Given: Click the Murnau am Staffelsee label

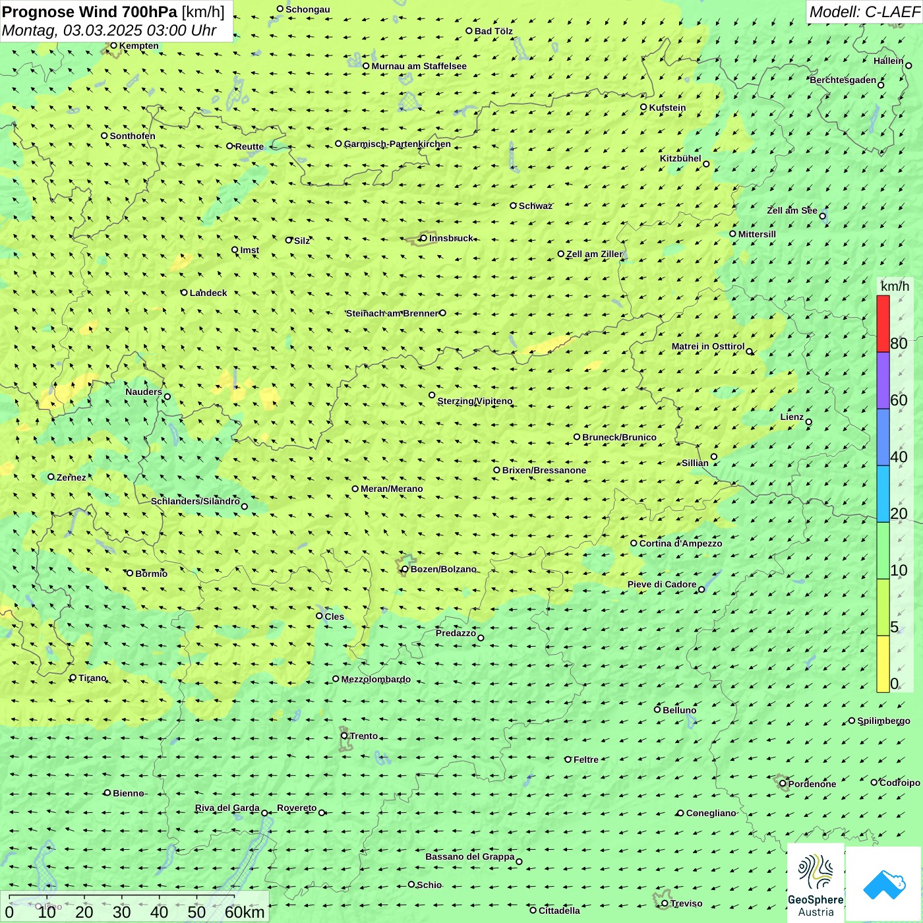Looking at the screenshot, I should 419,66.
